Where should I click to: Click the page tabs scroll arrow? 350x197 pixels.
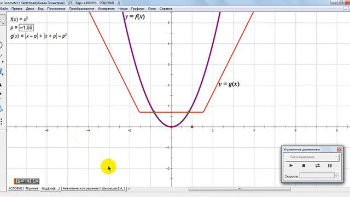(x=129, y=189)
